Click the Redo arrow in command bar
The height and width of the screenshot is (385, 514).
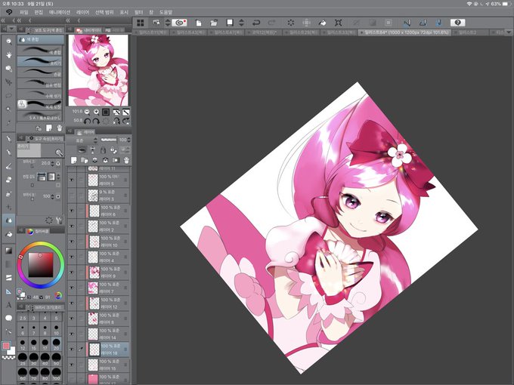[x=271, y=23]
